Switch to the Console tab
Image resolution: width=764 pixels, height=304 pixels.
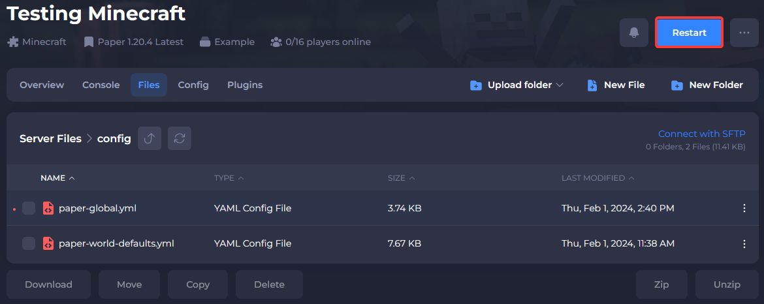101,85
